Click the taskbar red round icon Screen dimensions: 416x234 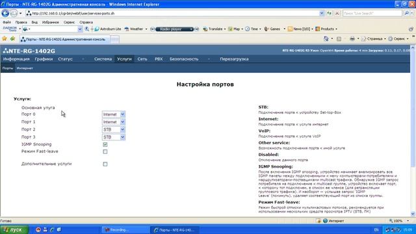click(x=38, y=229)
